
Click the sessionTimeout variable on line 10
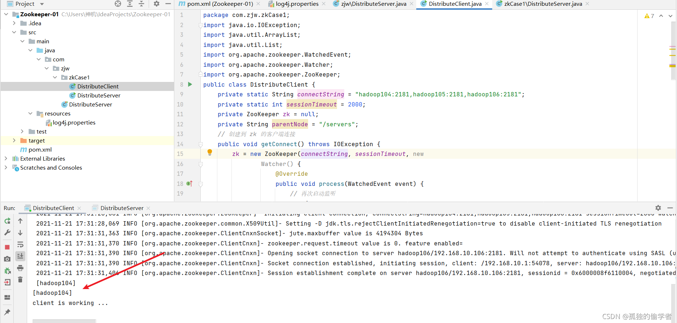pyautogui.click(x=311, y=104)
